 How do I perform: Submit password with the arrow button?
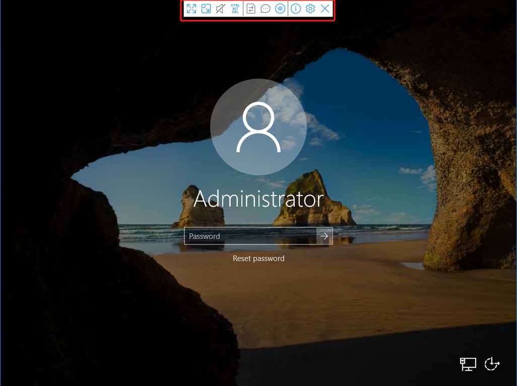(325, 236)
